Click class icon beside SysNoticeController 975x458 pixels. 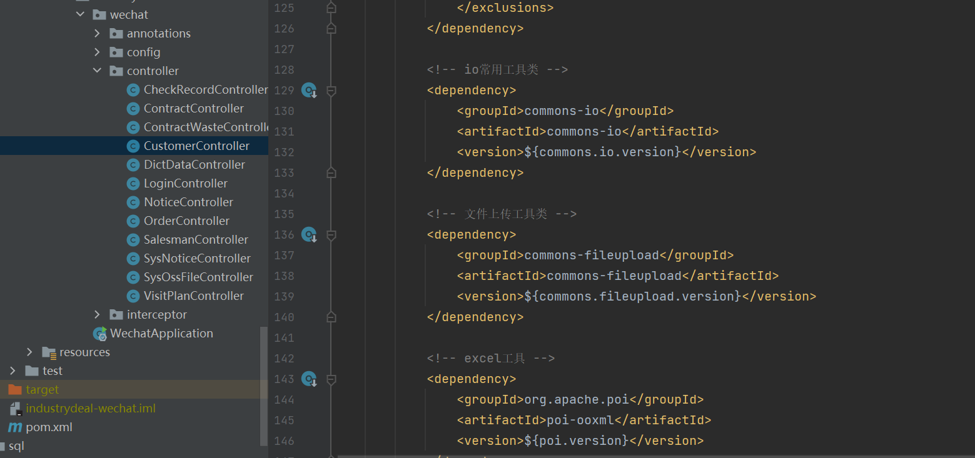[133, 258]
